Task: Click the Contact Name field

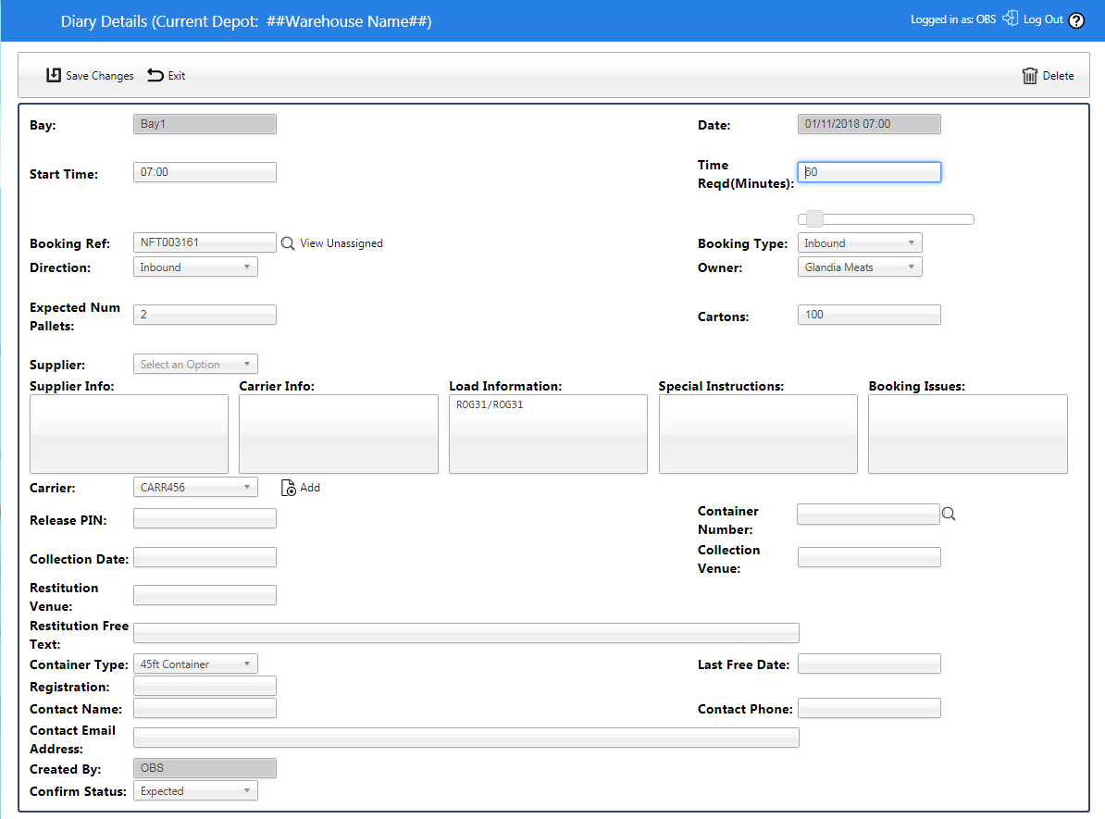Action: (205, 708)
